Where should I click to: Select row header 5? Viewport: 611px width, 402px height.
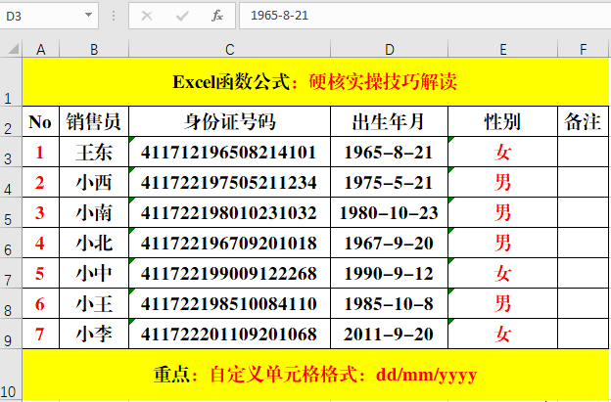point(11,212)
